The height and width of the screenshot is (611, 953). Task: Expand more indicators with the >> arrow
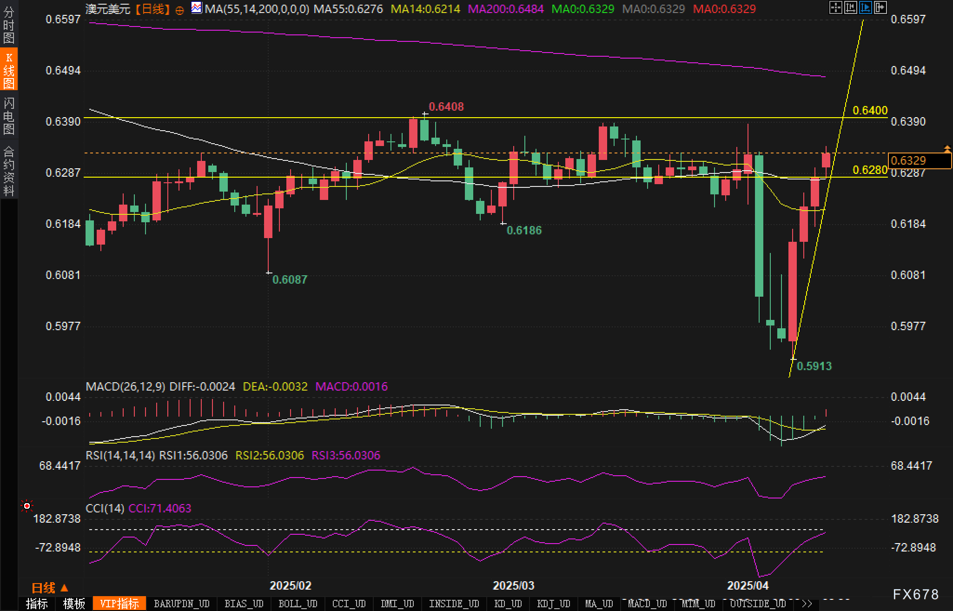pyautogui.click(x=807, y=604)
